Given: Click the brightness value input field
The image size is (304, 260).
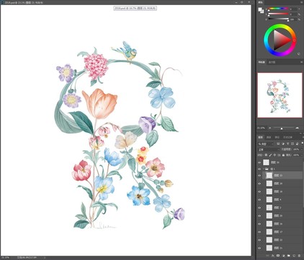Looking at the screenshot, I should coord(293,19).
